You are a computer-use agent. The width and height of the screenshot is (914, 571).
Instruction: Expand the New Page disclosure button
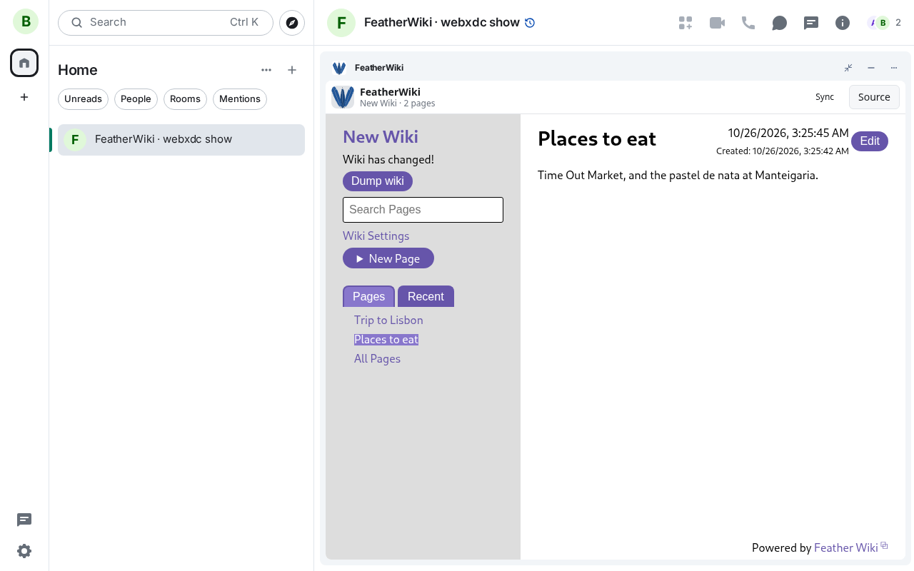tap(388, 258)
